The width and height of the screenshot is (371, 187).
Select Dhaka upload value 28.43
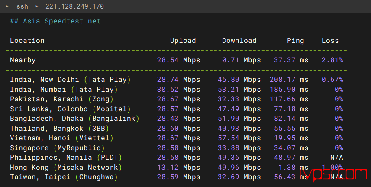(168, 118)
